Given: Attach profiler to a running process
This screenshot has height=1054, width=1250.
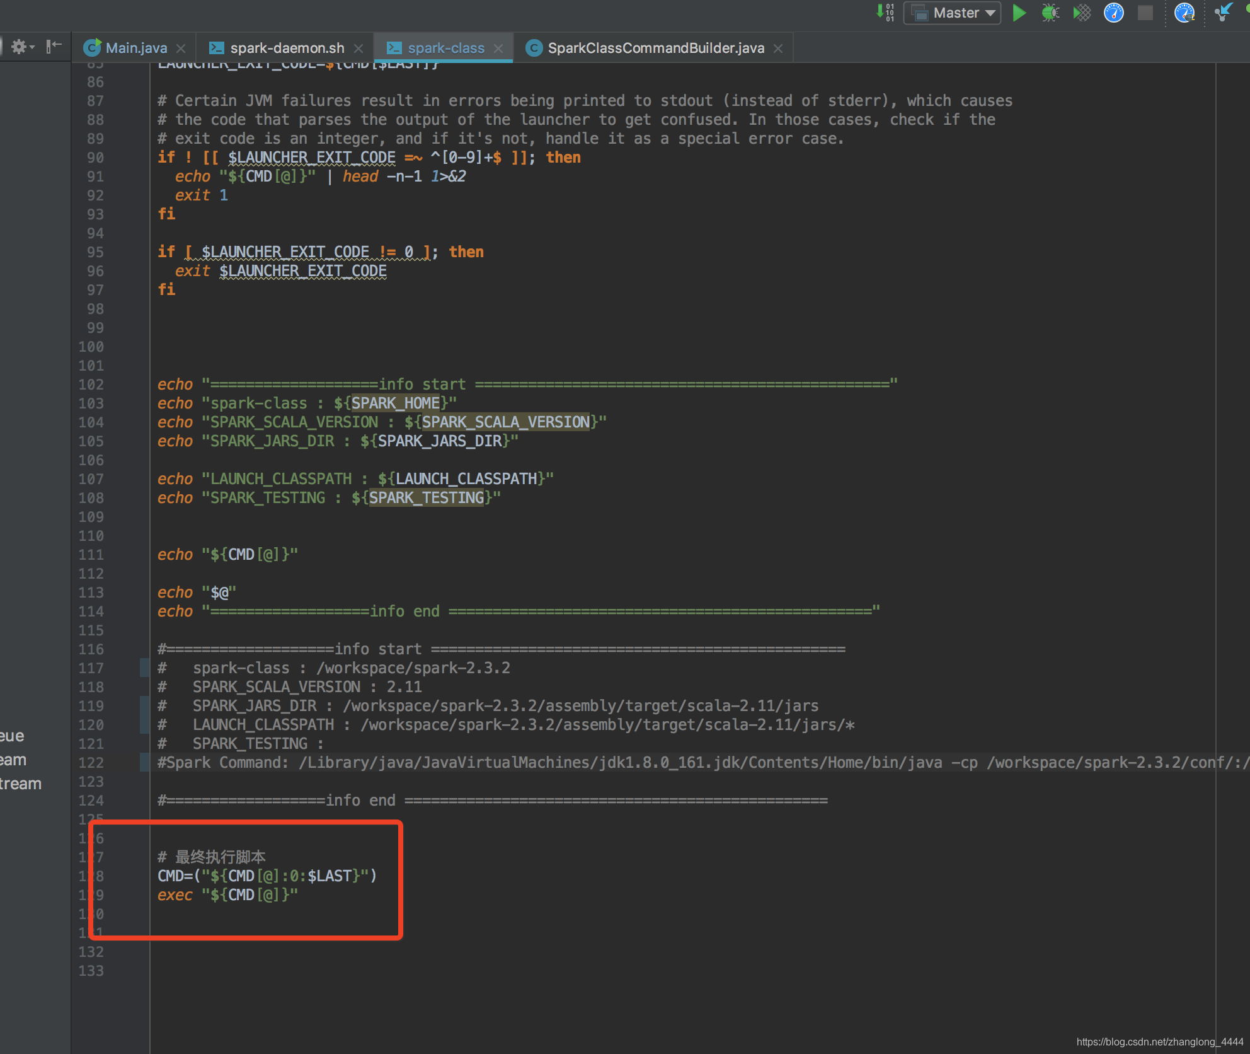Looking at the screenshot, I should pos(1185,13).
